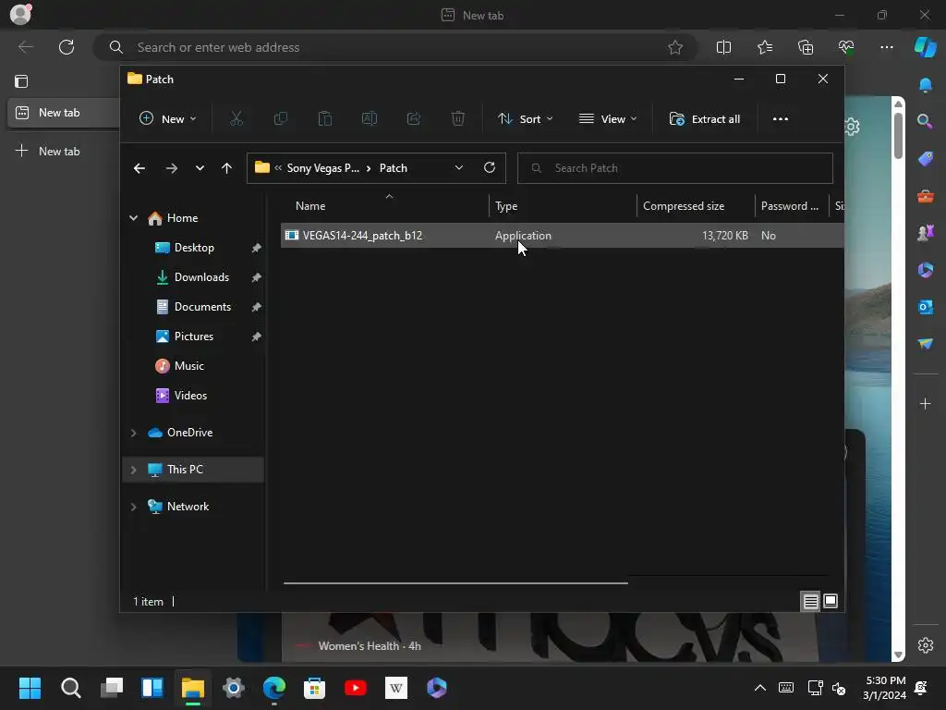Add app to Edge sidebar plus
946x710 pixels.
[x=925, y=403]
